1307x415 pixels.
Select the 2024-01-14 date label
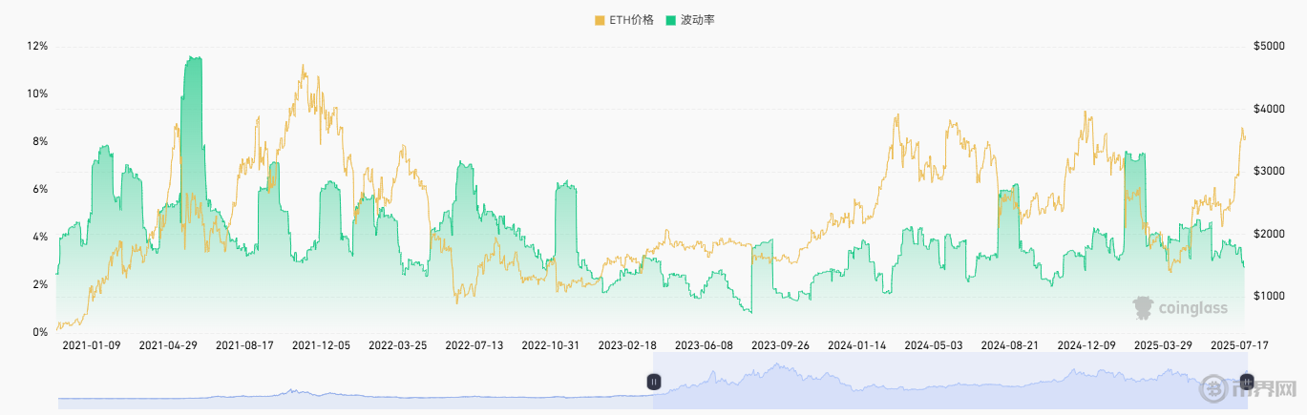[857, 344]
